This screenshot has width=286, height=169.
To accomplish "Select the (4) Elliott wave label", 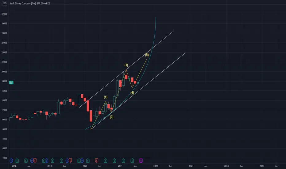I will tap(132, 92).
